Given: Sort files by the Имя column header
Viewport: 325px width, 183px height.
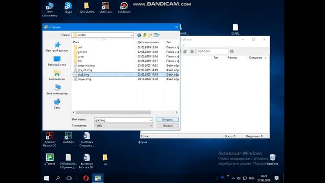Looking at the screenshot, I should (76, 42).
